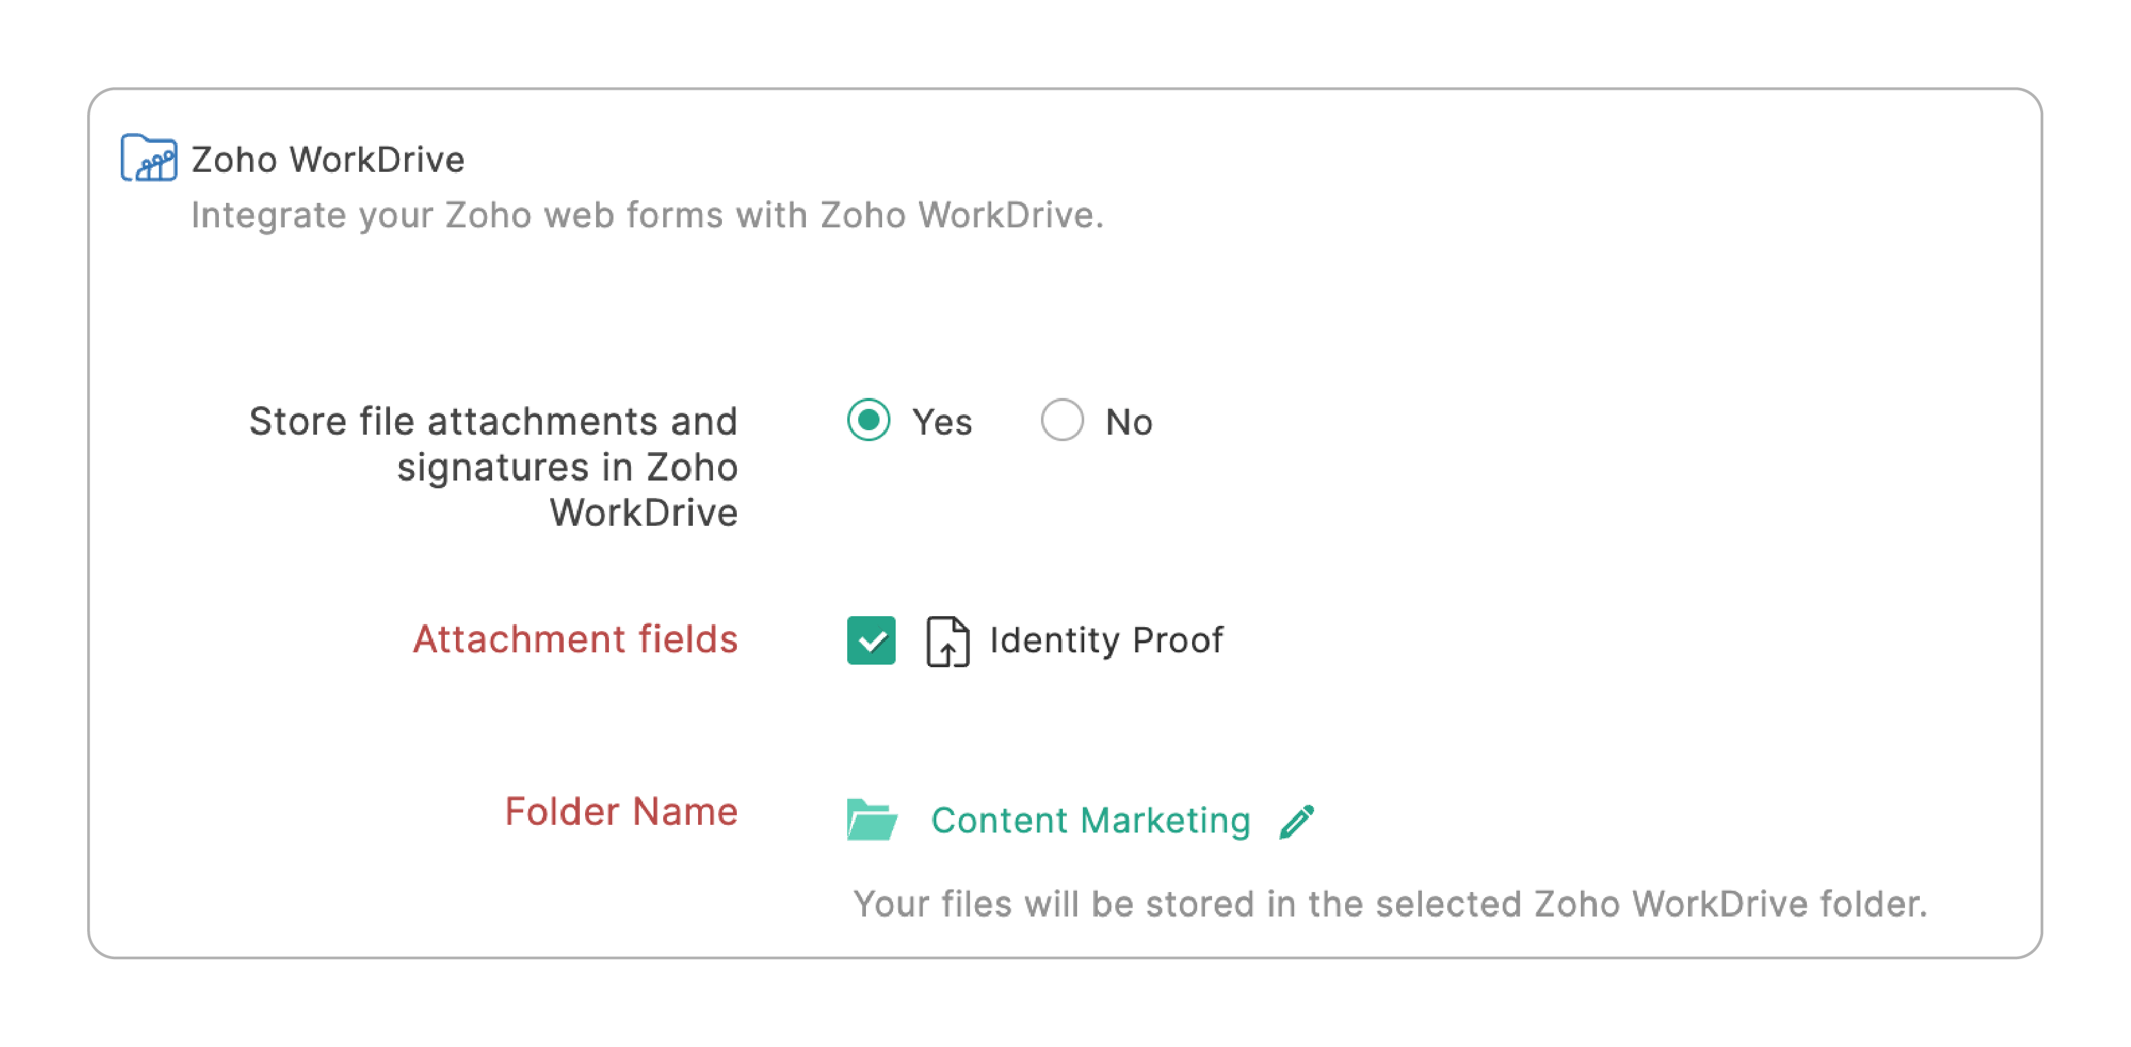This screenshot has width=2131, height=1047.
Task: Click the red Attachment fields label
Action: (x=575, y=639)
